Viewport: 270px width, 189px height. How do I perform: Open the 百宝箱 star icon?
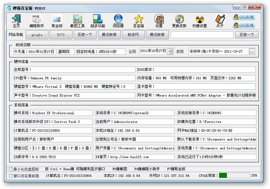pos(139,21)
